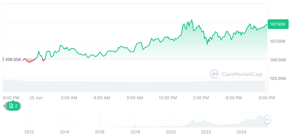Click the 3:00 AM time axis label

(x=69, y=98)
